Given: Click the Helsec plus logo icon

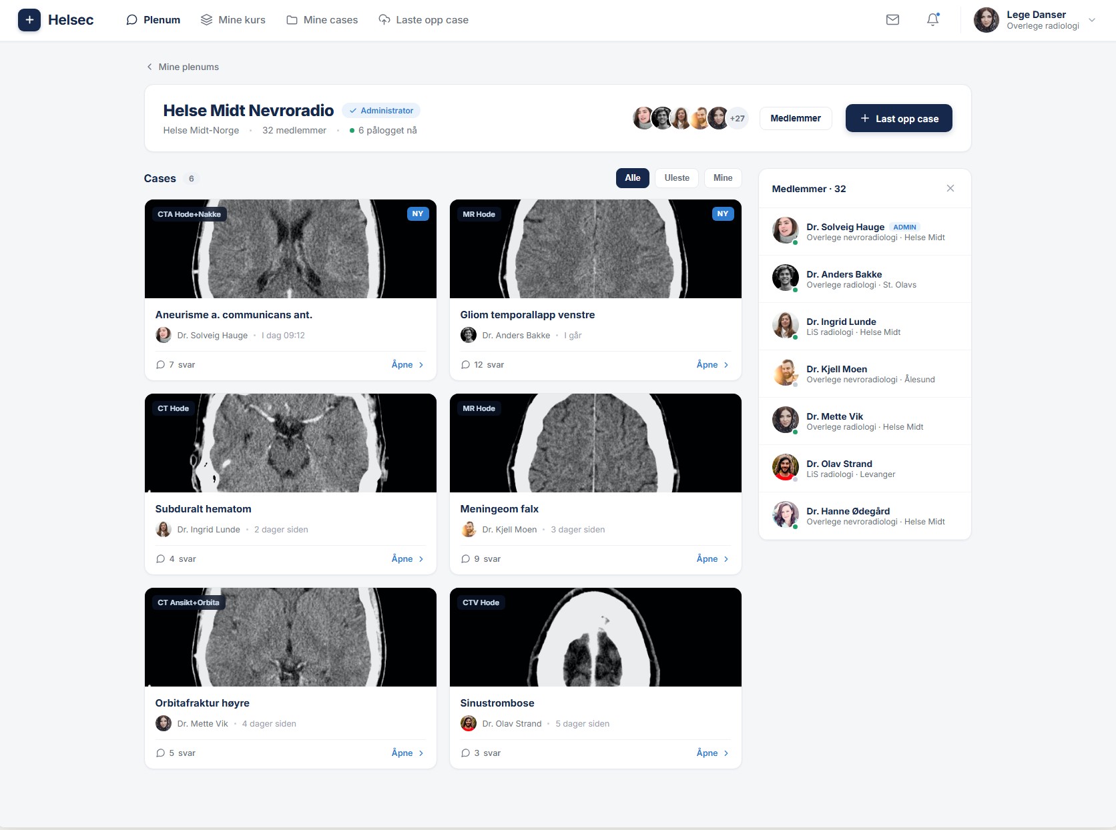Looking at the screenshot, I should click(29, 20).
